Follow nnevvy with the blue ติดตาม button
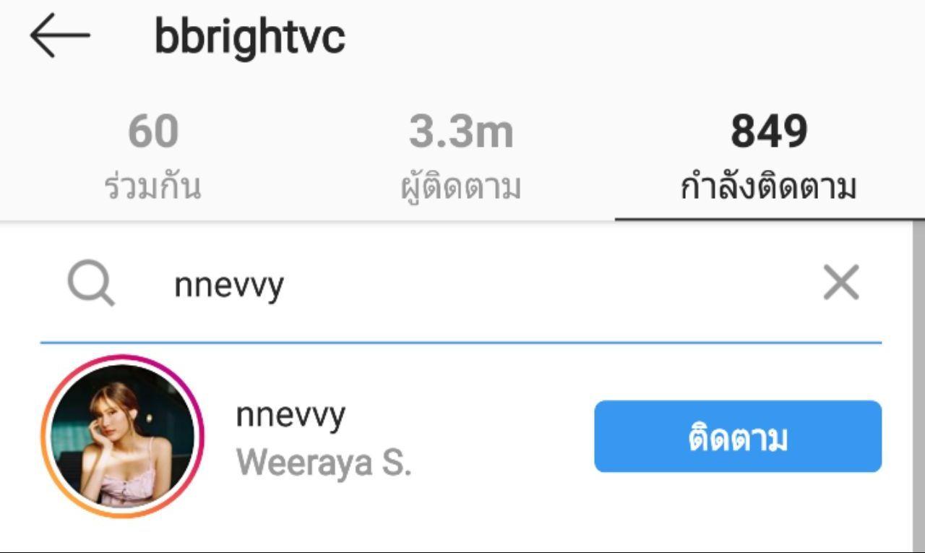This screenshot has width=925, height=553. [738, 437]
